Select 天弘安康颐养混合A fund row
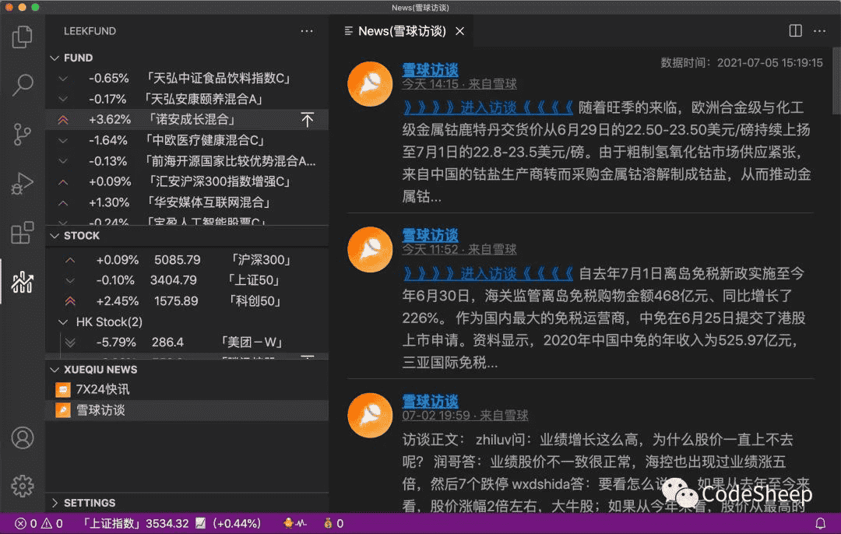This screenshot has width=841, height=534. pos(187,99)
